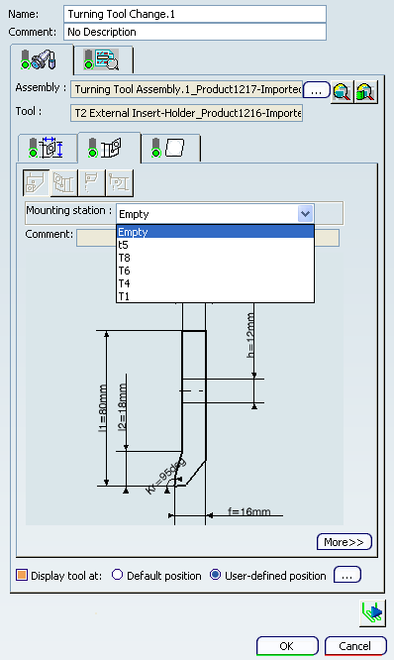Click the ellipsis button beside Assembly field
Image resolution: width=394 pixels, height=660 pixels.
pos(316,90)
